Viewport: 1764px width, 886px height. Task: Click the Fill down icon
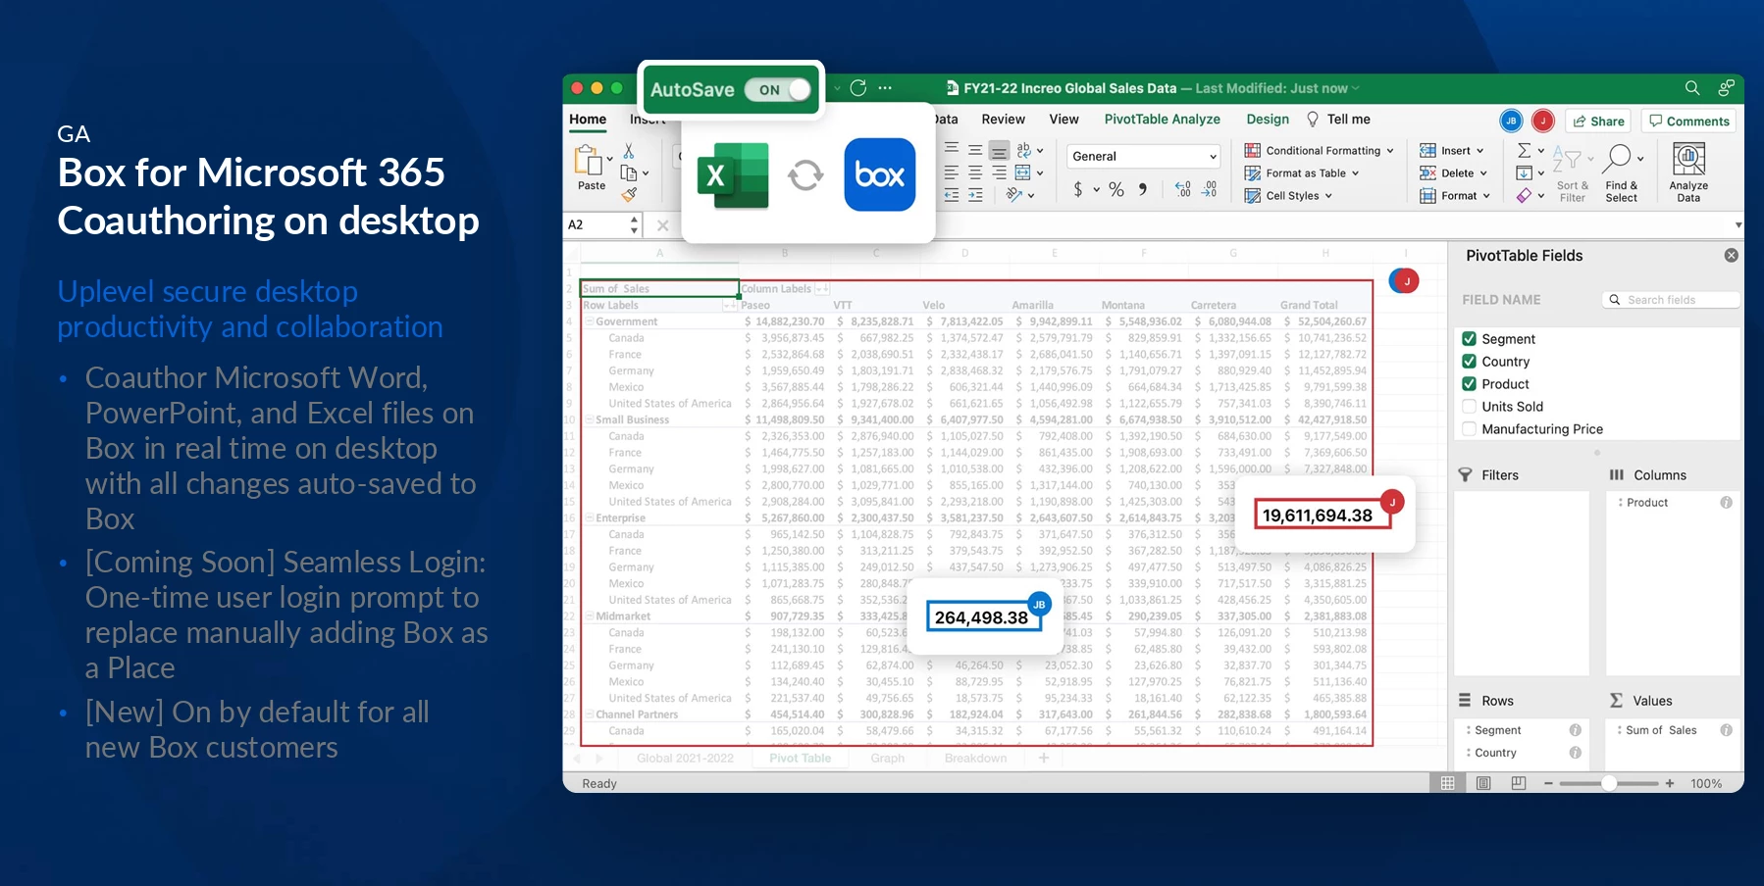[1524, 173]
